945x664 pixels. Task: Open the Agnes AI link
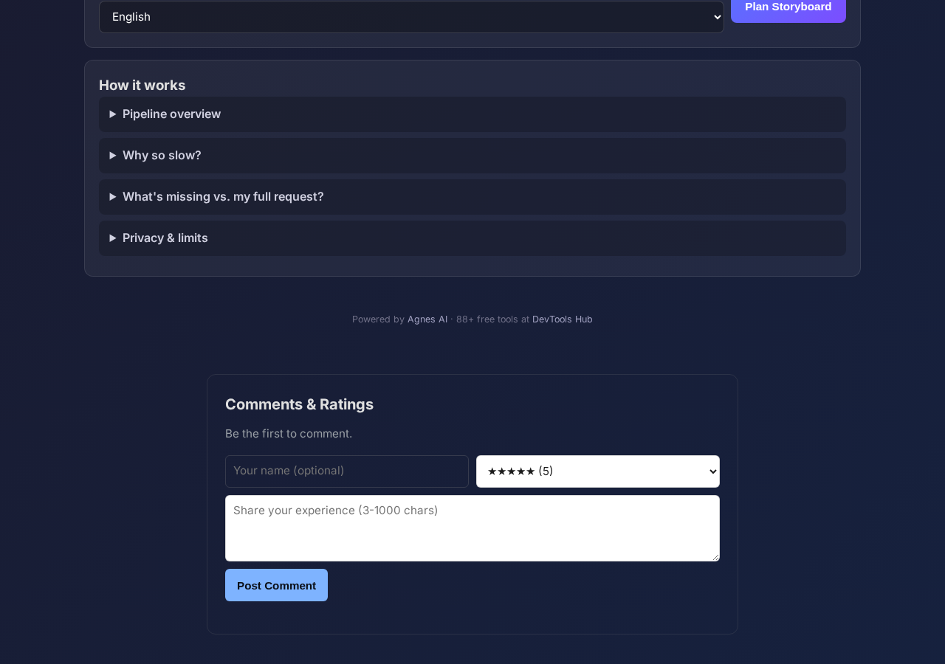tap(427, 319)
